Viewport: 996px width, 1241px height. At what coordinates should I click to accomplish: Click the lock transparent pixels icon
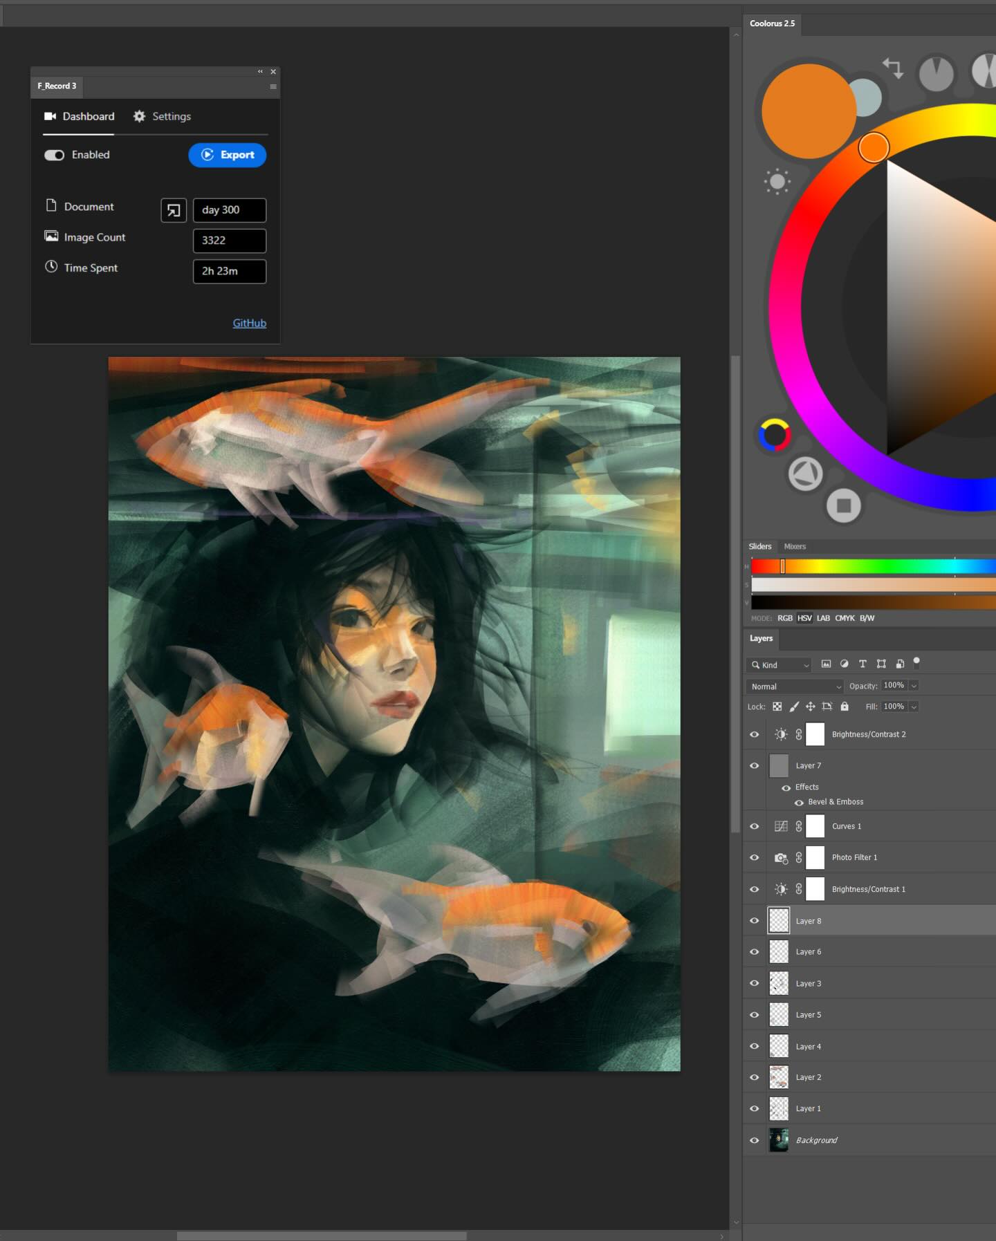[777, 707]
